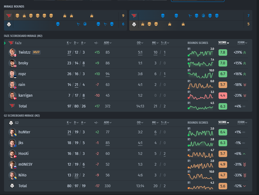The image size is (259, 195).
Task: Sort G2 table by SCORE
Action: coord(224,122)
